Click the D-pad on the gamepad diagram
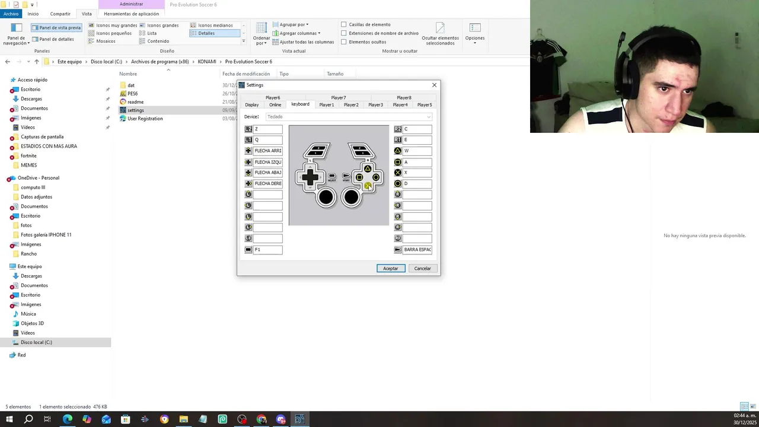 click(x=310, y=177)
